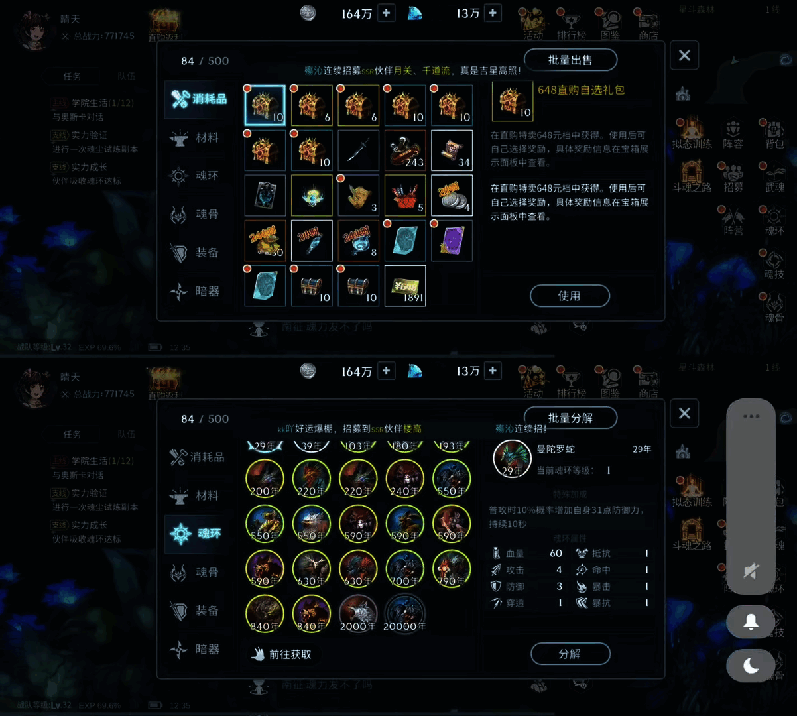Select the 2000年 soul ring
797x716 pixels.
pyautogui.click(x=358, y=613)
